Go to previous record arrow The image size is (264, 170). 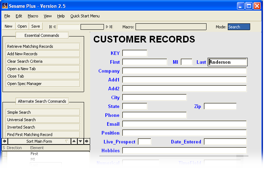tap(54, 27)
